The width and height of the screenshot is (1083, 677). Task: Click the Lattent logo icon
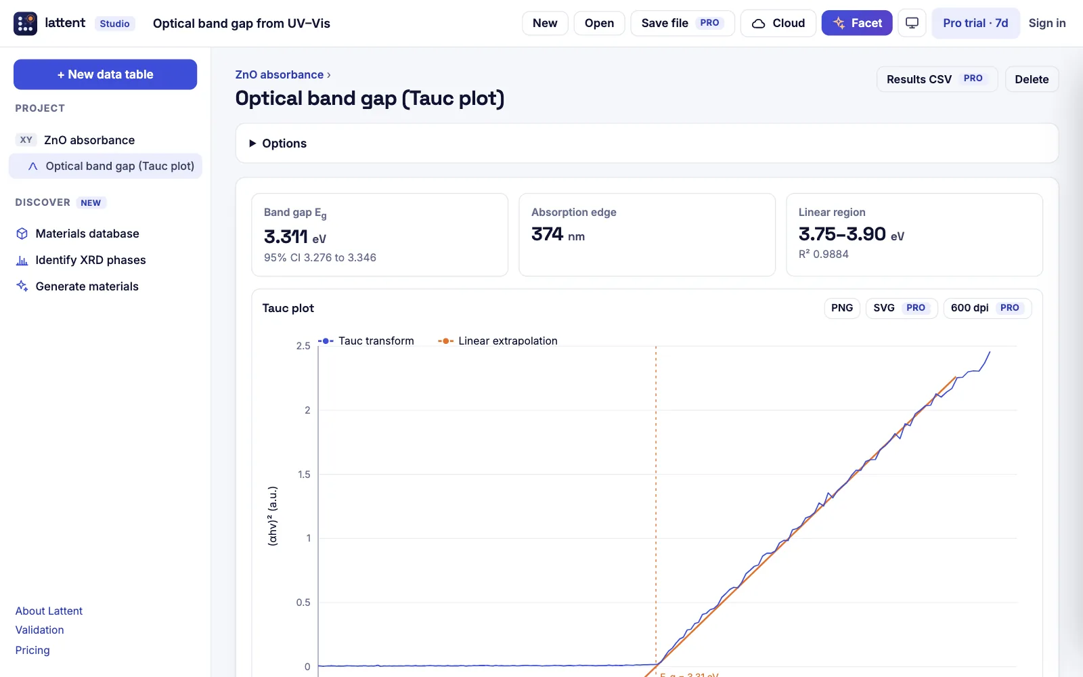26,23
